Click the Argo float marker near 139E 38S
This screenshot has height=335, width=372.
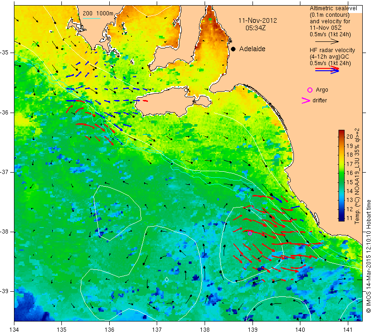click(x=250, y=234)
